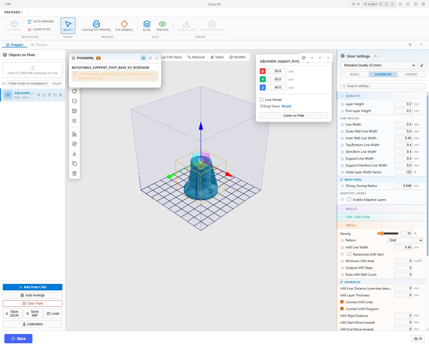Duplicate the adjustable object in list
Image resolution: width=429 pixels, height=346 pixels.
point(55,95)
